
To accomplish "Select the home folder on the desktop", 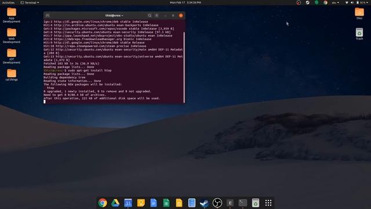I will [x=359, y=13].
